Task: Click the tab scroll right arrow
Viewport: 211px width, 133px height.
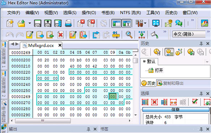Action: tap(17, 44)
